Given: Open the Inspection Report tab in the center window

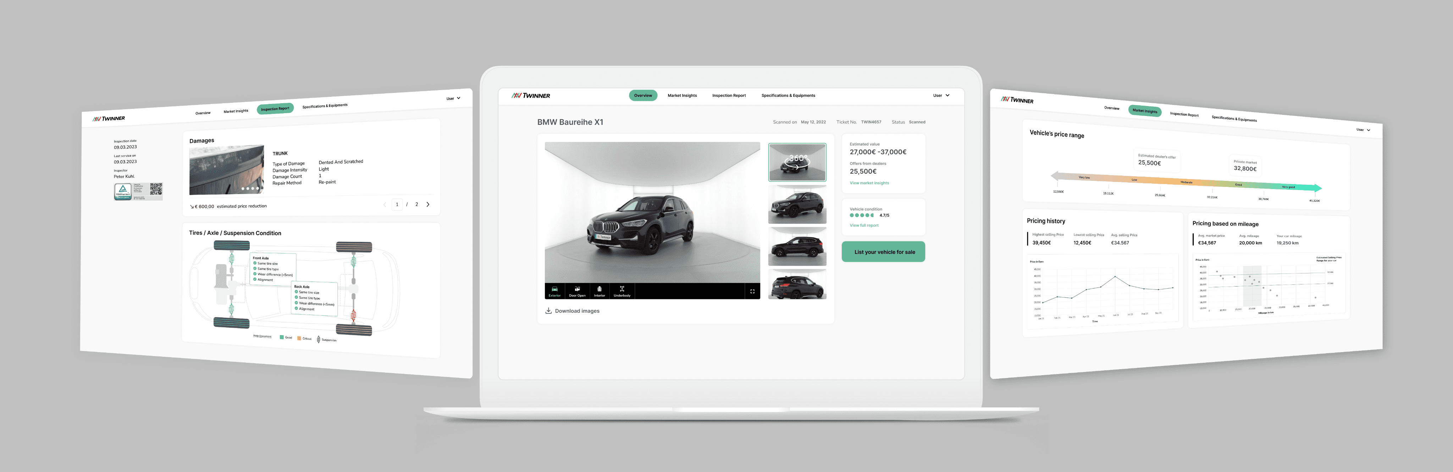Looking at the screenshot, I should tap(729, 95).
